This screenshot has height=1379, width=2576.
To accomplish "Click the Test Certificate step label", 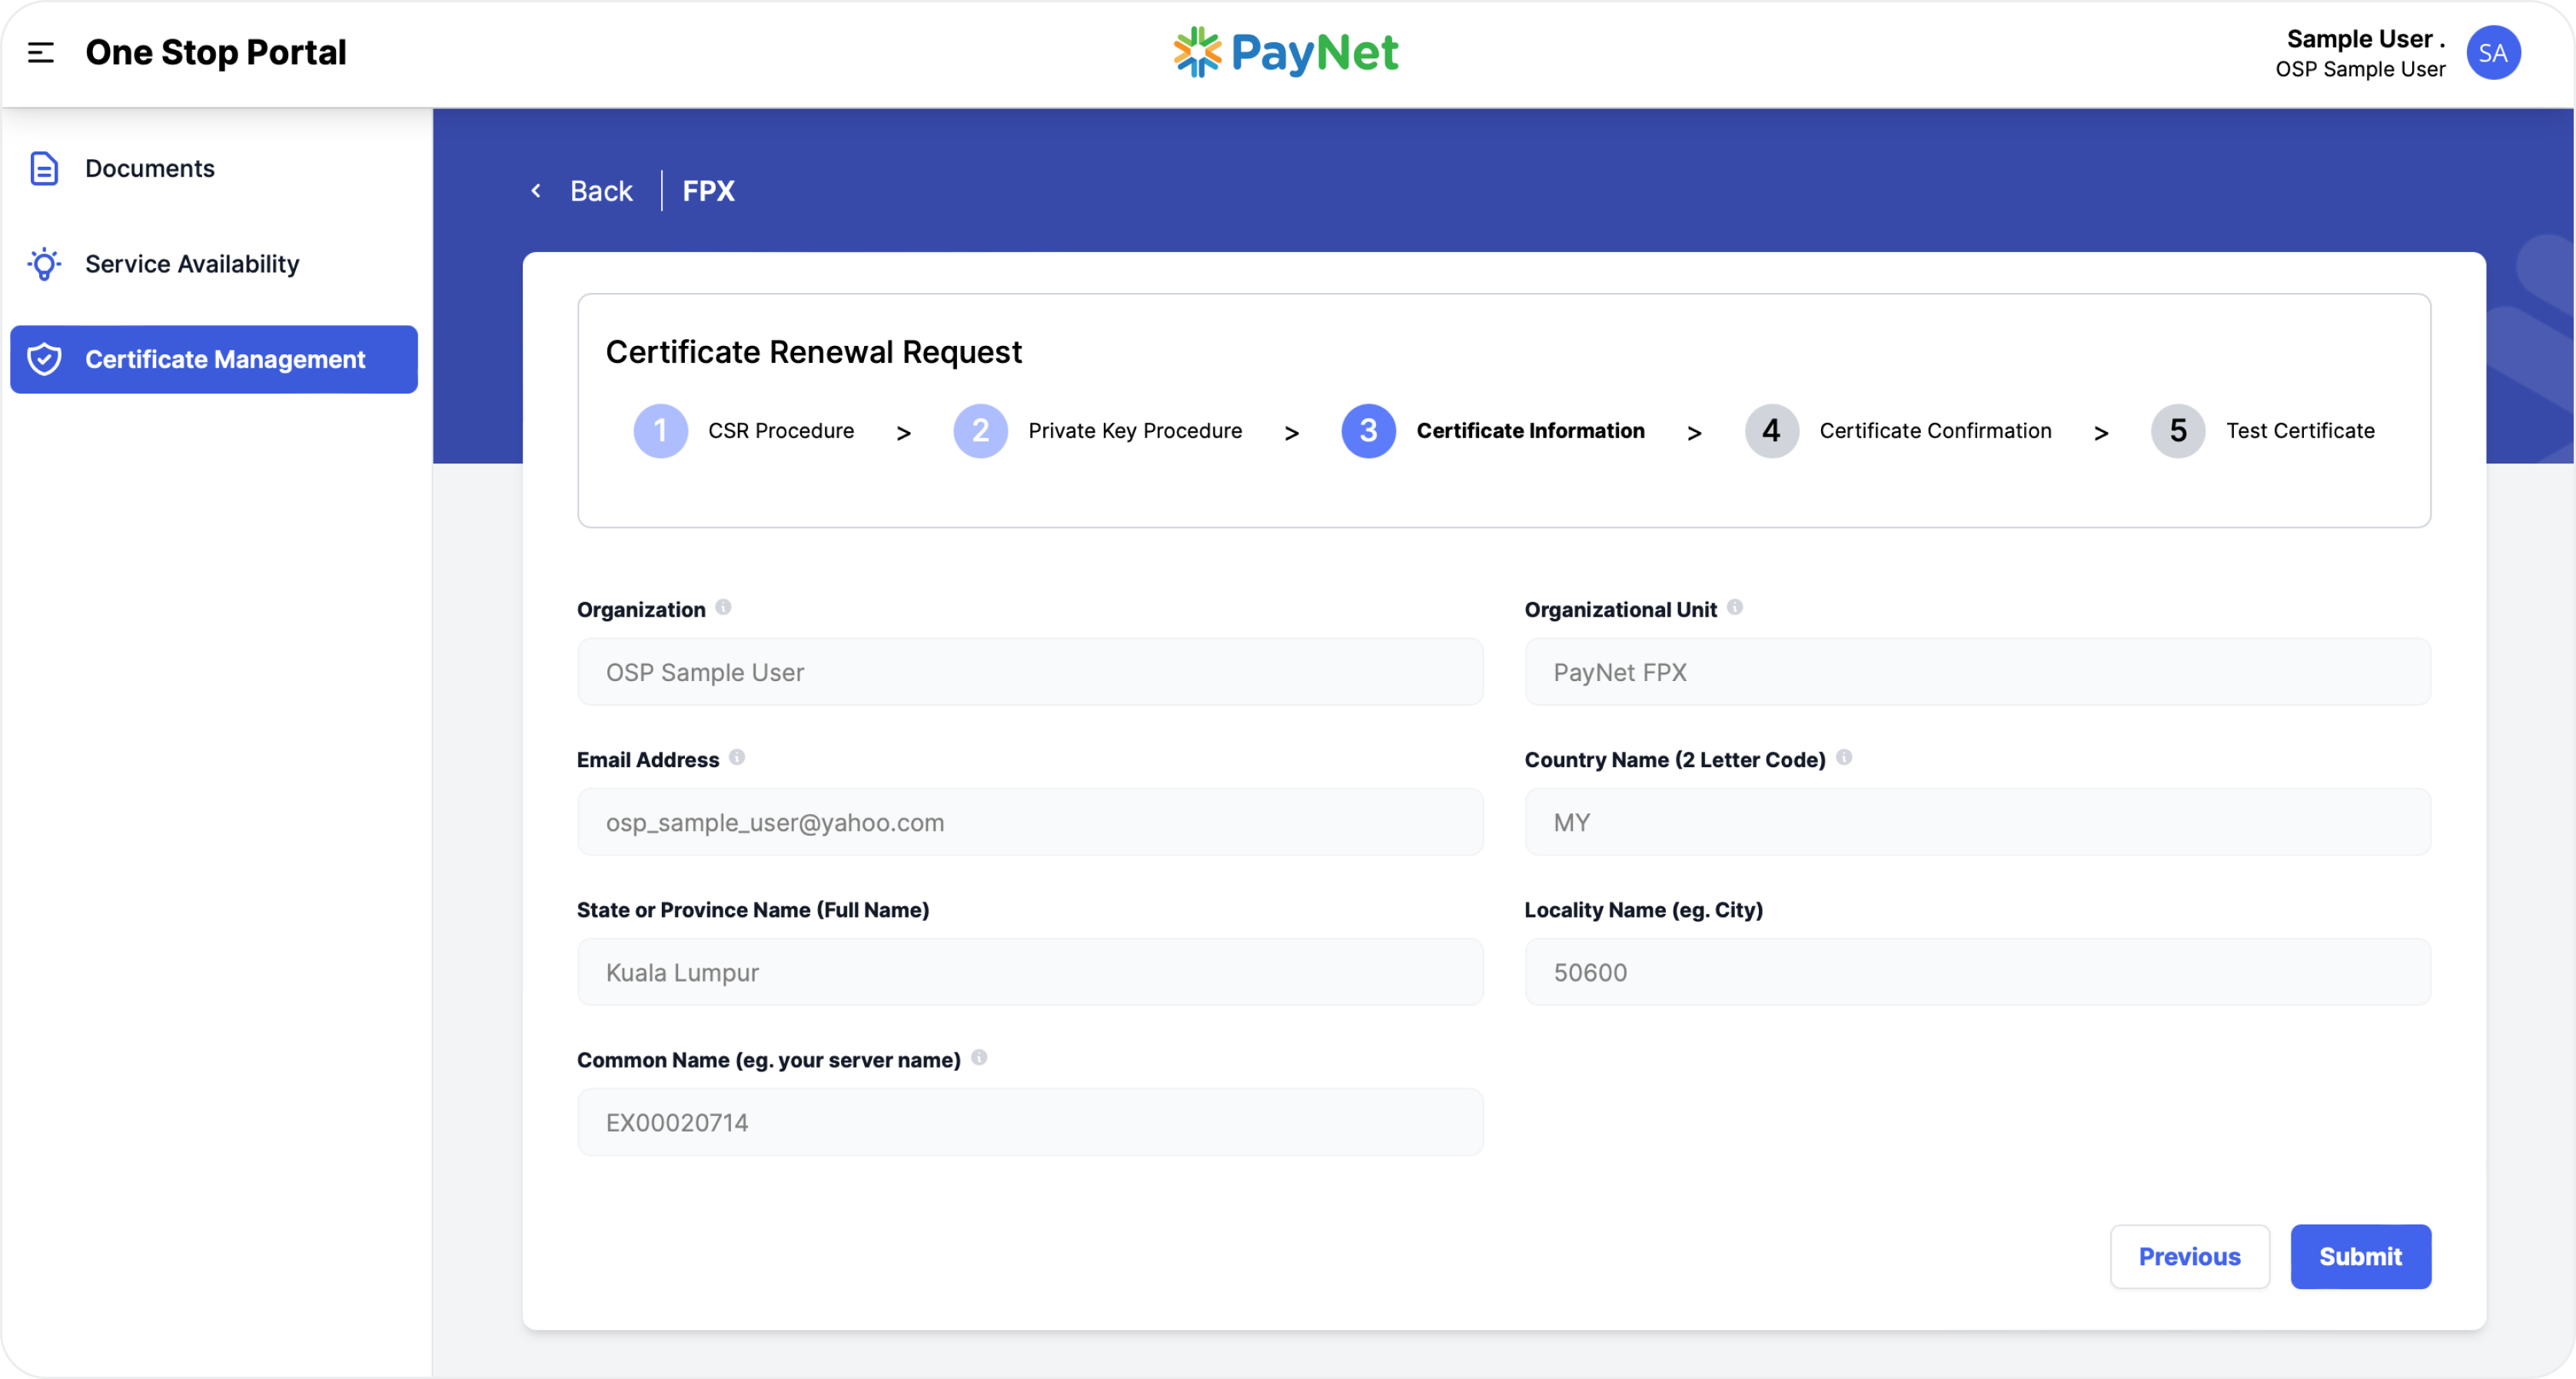I will (x=2300, y=431).
